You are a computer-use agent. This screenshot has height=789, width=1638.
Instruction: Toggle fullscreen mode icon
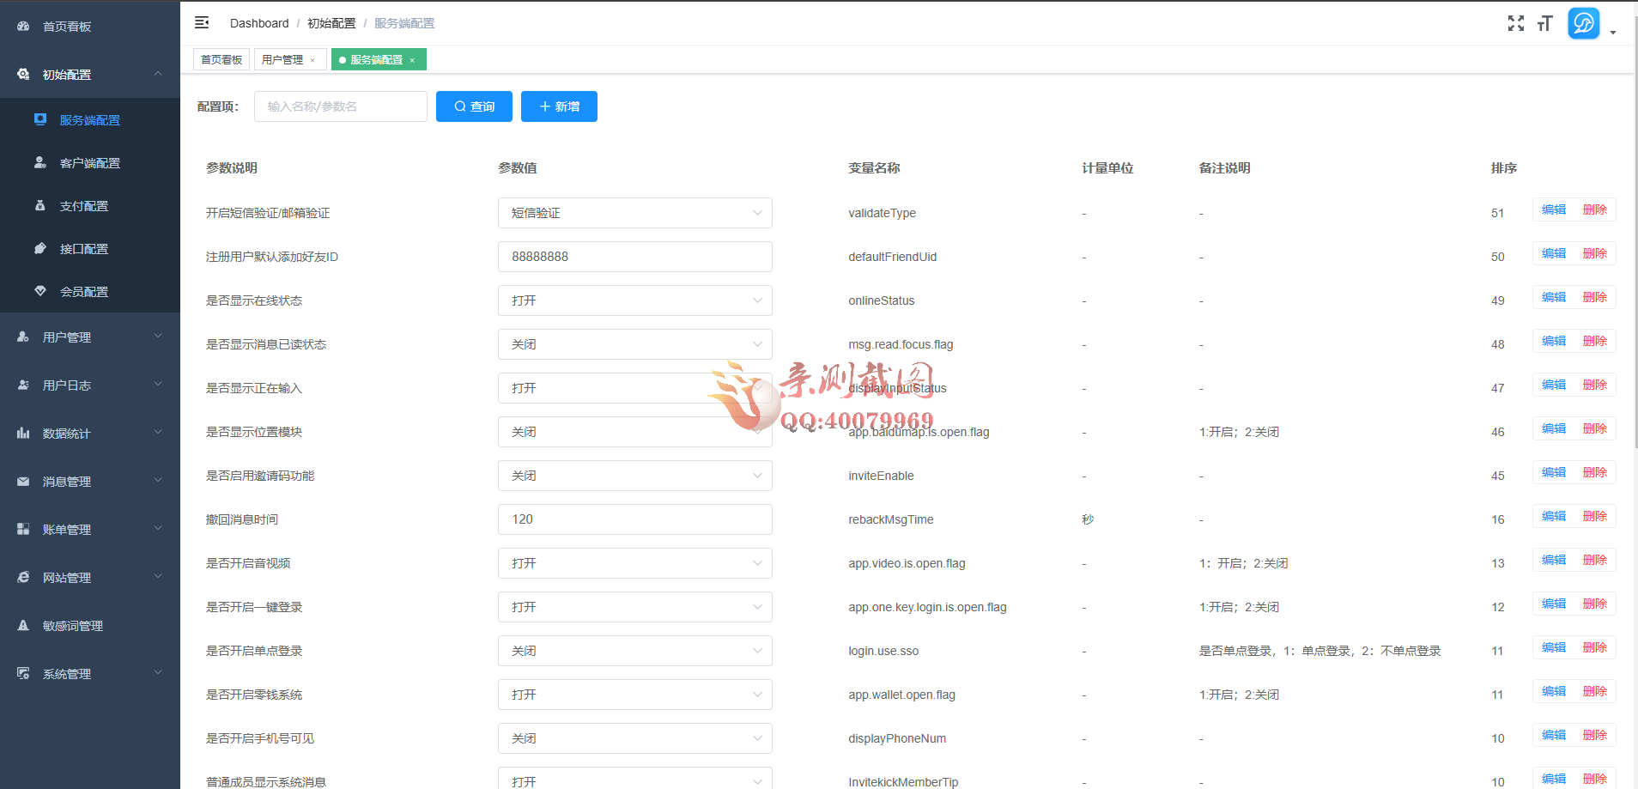click(1516, 23)
